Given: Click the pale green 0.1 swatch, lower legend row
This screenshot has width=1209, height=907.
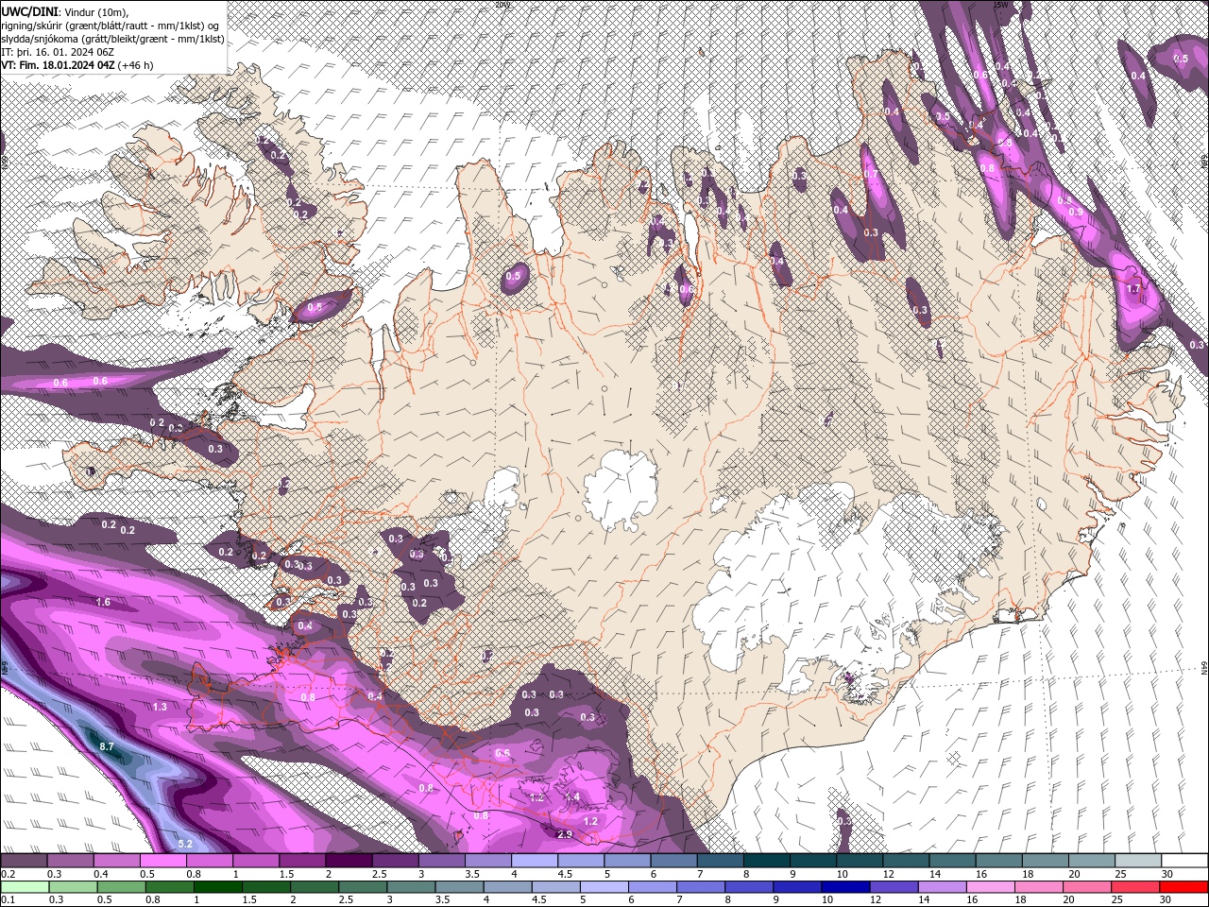Looking at the screenshot, I should pos(24,886).
